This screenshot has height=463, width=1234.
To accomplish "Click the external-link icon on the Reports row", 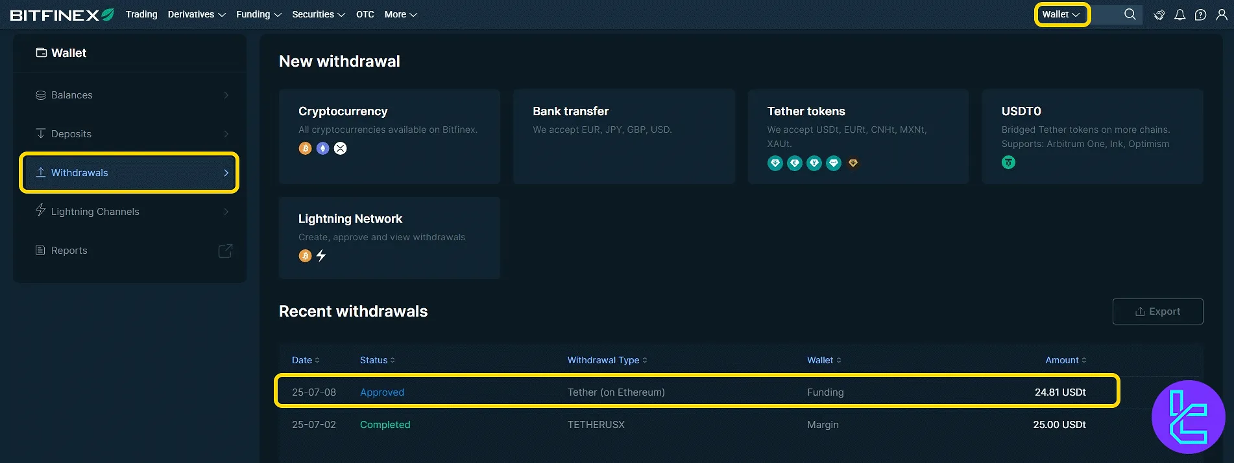I will pos(225,251).
